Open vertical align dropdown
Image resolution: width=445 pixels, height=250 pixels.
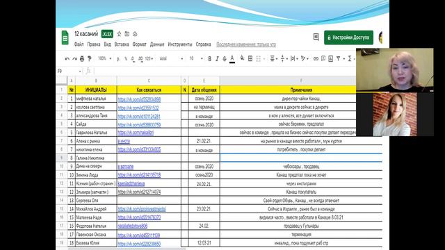284,58
